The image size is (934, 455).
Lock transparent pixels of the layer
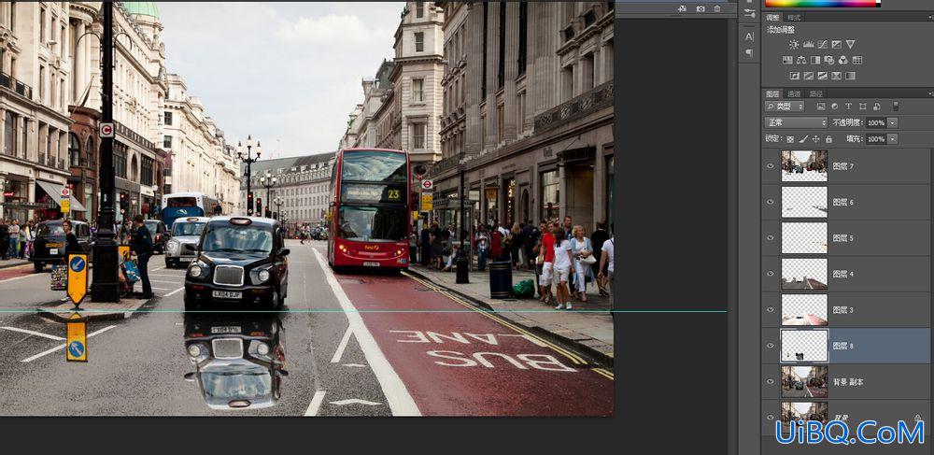(790, 139)
